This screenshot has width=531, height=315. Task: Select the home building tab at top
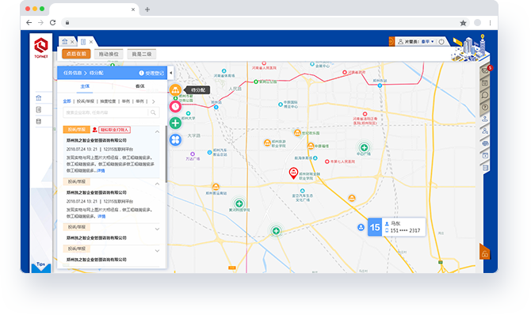click(x=65, y=42)
